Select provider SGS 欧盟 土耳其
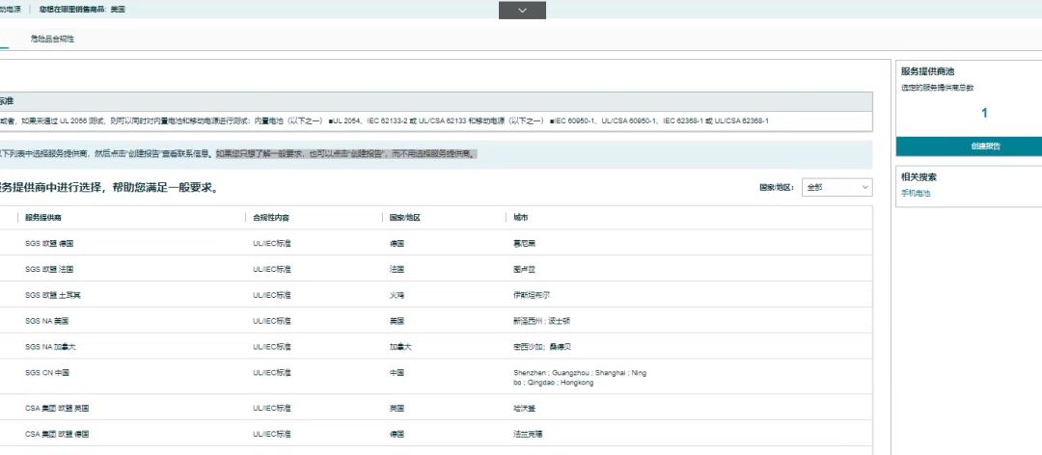Viewport: 1042px width, 455px height. (x=53, y=295)
